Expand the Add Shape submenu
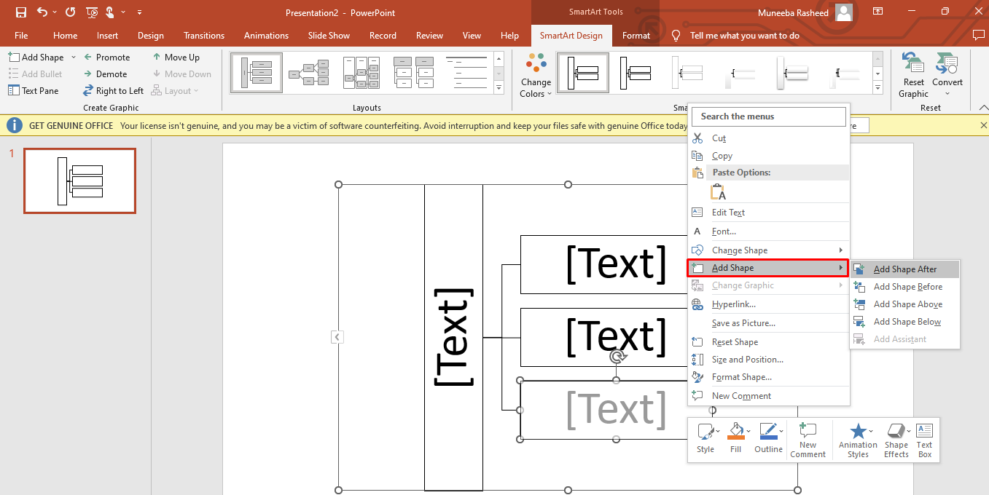 click(x=769, y=268)
